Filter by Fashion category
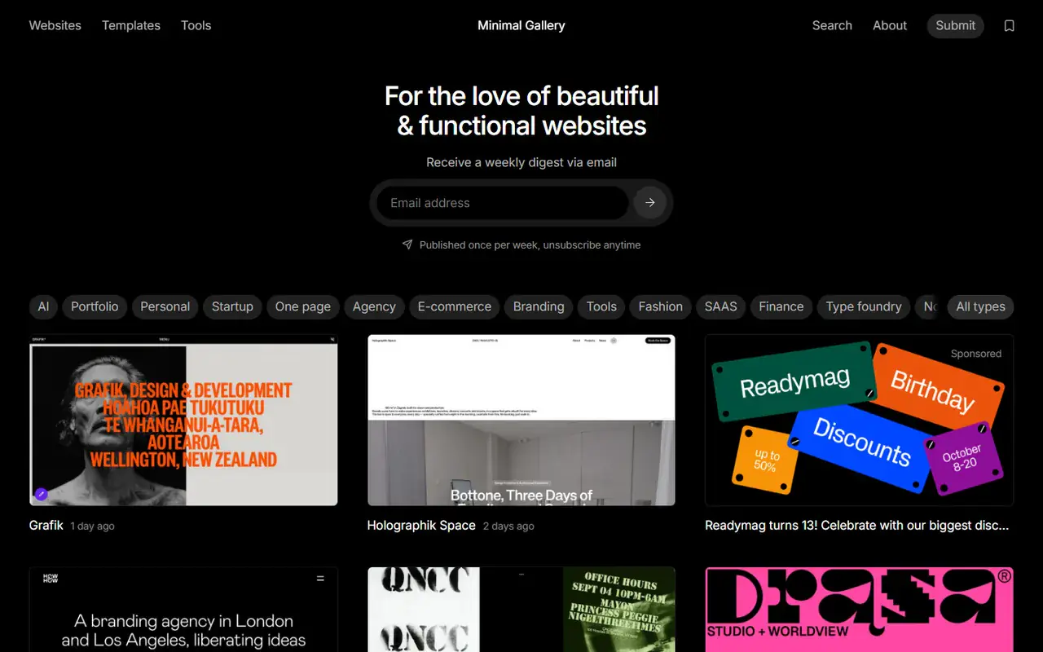Screen dimensions: 1043x652 tap(661, 306)
